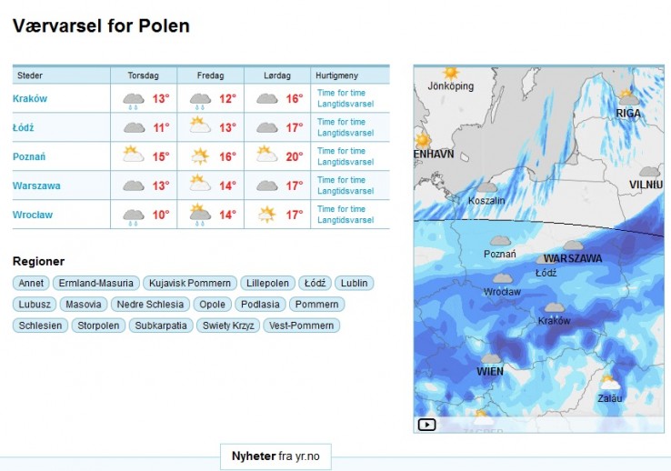Viewport: 671px width, 471px height.
Task: Select the Vest-Pommern region
Action: [x=301, y=326]
